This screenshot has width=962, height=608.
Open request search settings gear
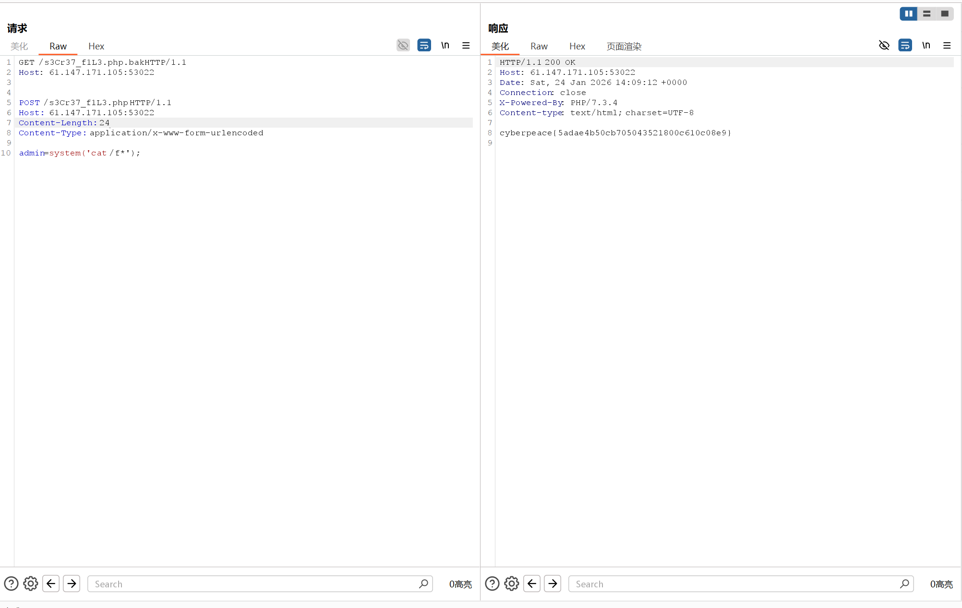[31, 584]
